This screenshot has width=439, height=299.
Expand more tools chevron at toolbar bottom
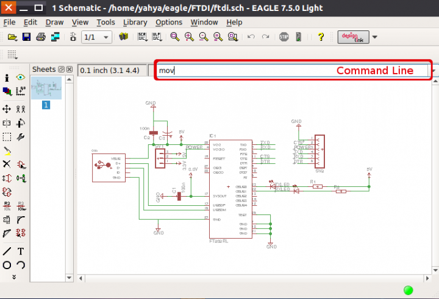[14, 277]
